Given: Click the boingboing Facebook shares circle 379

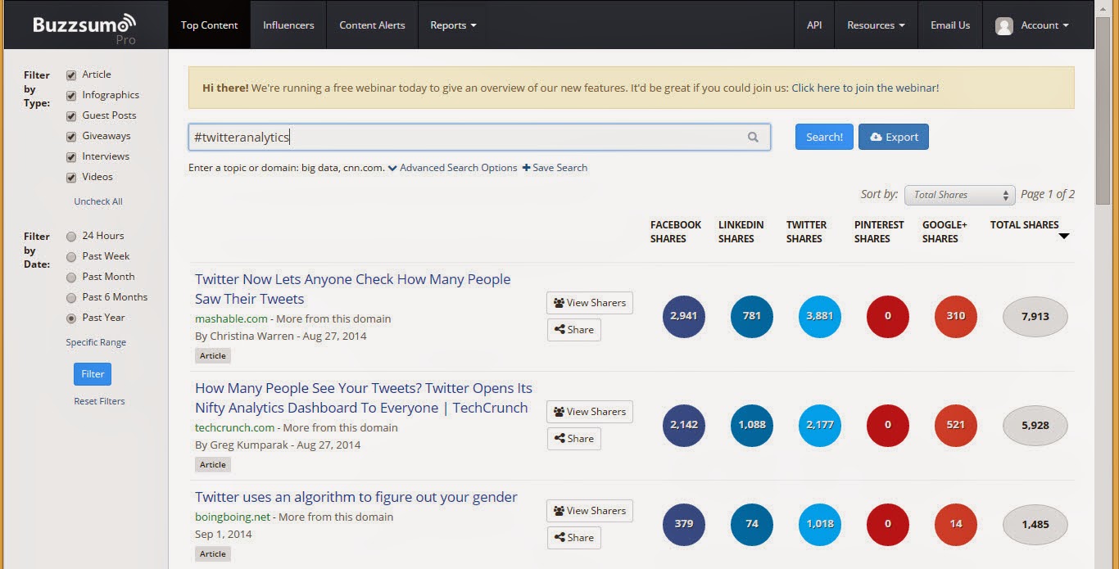Looking at the screenshot, I should point(683,524).
